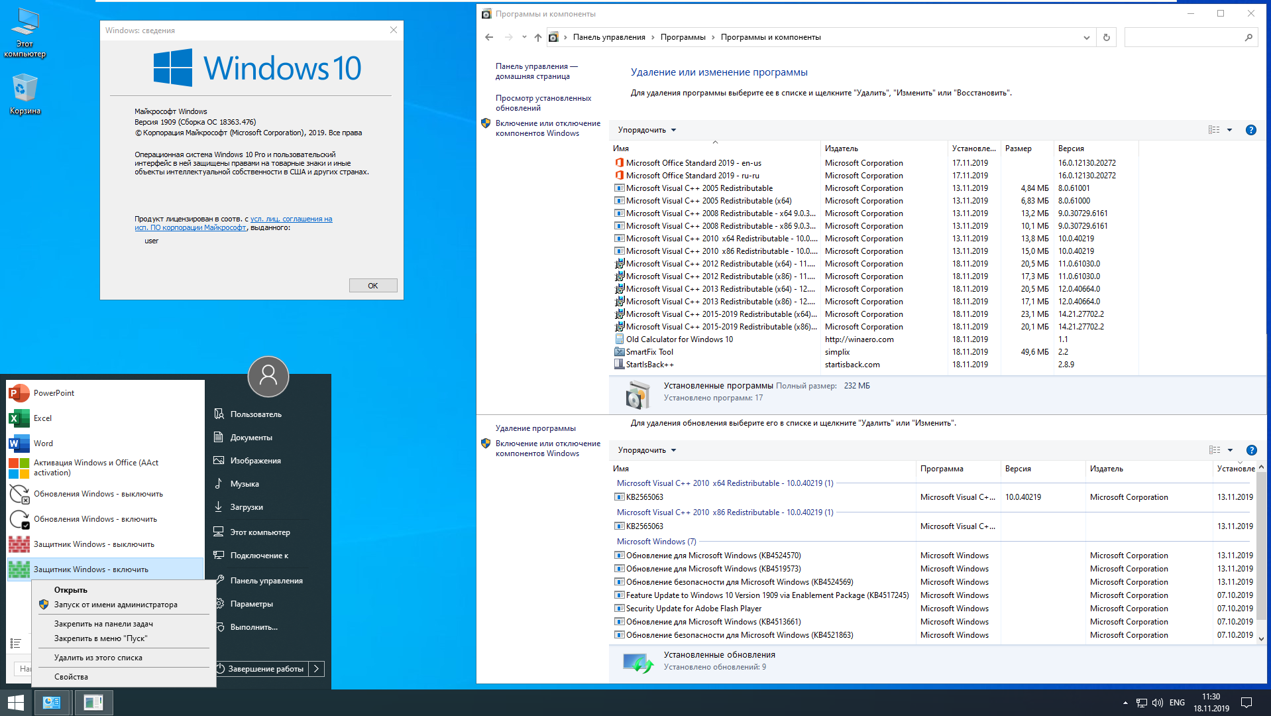Open recent locations dropdown arrow
The height and width of the screenshot is (716, 1271).
pos(524,37)
